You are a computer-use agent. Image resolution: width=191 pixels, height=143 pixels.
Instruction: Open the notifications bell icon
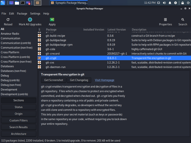170,3
